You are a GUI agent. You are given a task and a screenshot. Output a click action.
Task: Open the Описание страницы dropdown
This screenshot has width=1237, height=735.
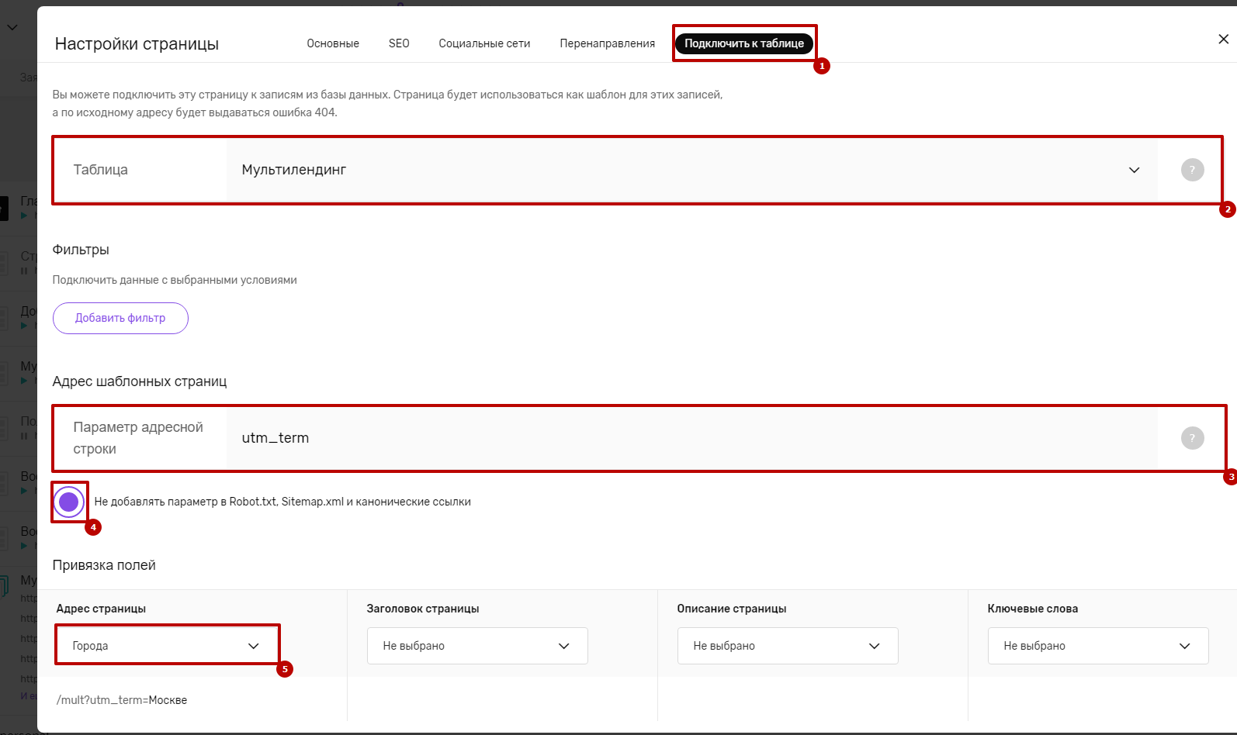[788, 646]
